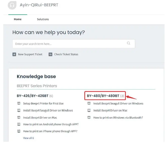Click the Check Ticket Status pulse icon
The height and width of the screenshot is (144, 165).
50,54
